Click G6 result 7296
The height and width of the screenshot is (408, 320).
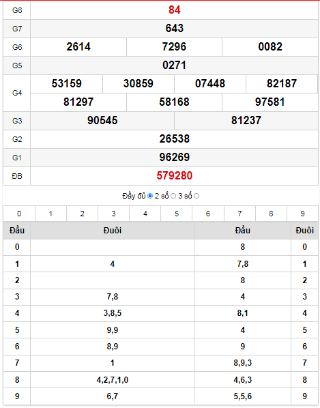(174, 47)
